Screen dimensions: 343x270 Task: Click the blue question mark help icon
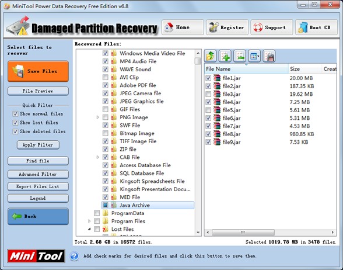[75, 256]
